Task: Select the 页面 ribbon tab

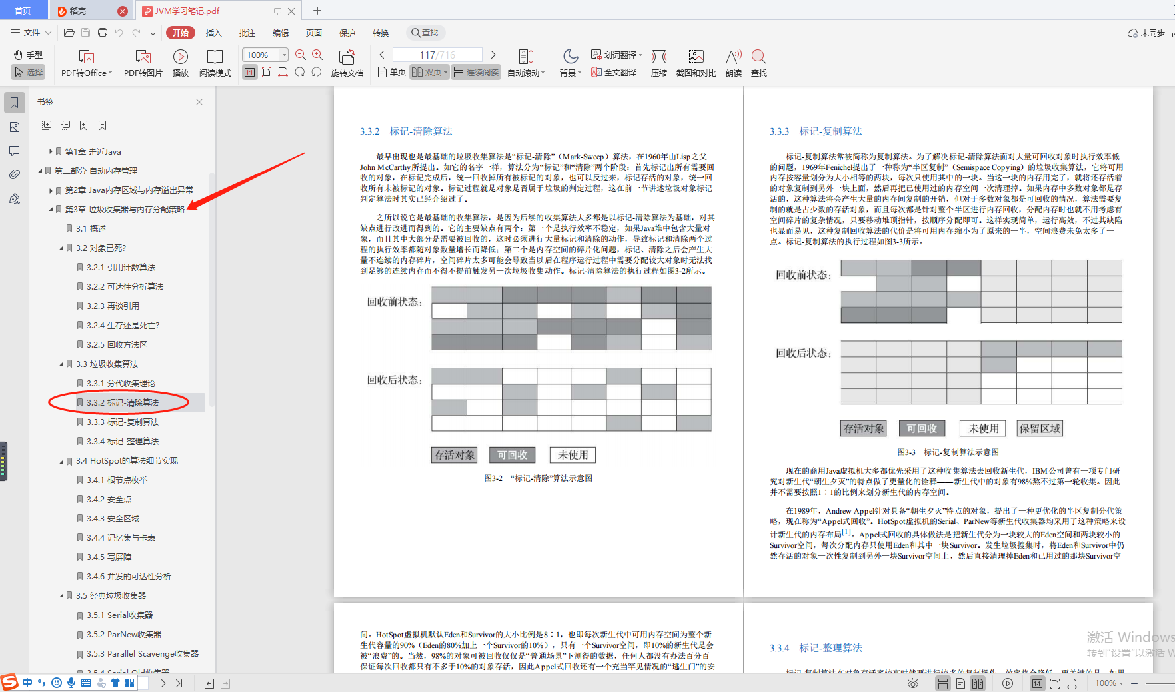Action: (313, 33)
